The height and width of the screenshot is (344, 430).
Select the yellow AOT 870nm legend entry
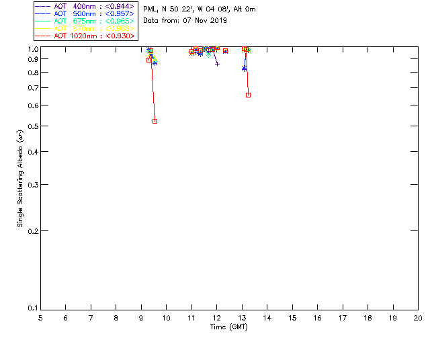(85, 28)
